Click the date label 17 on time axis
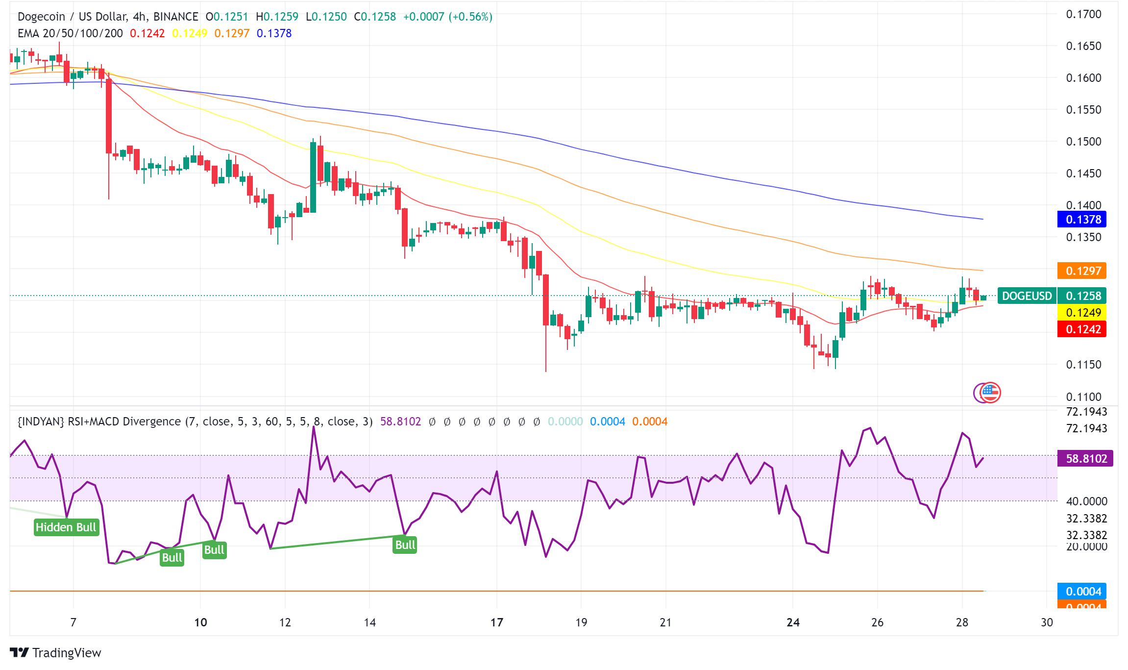Image resolution: width=1128 pixels, height=670 pixels. [497, 622]
